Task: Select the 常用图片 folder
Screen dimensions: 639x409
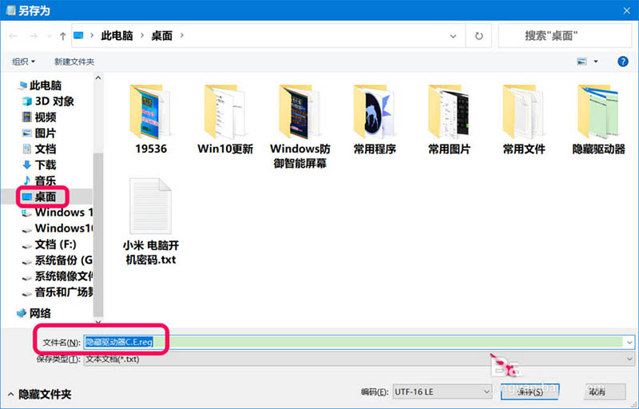Action: click(449, 119)
